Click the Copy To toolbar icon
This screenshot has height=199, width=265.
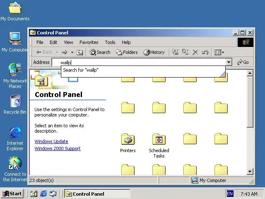185,52
